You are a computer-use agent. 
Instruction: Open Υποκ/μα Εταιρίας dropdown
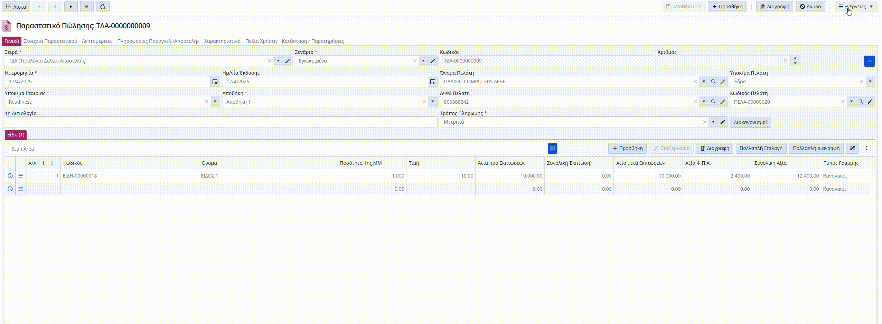[215, 102]
